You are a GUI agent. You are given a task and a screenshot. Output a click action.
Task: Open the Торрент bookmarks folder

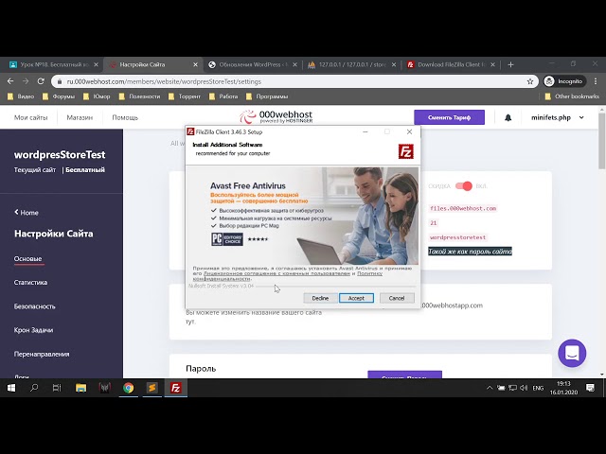pos(185,96)
